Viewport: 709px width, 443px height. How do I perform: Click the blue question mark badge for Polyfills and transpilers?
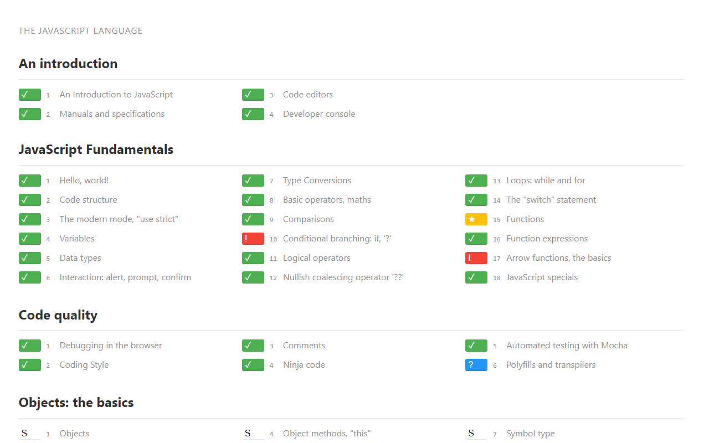click(476, 365)
